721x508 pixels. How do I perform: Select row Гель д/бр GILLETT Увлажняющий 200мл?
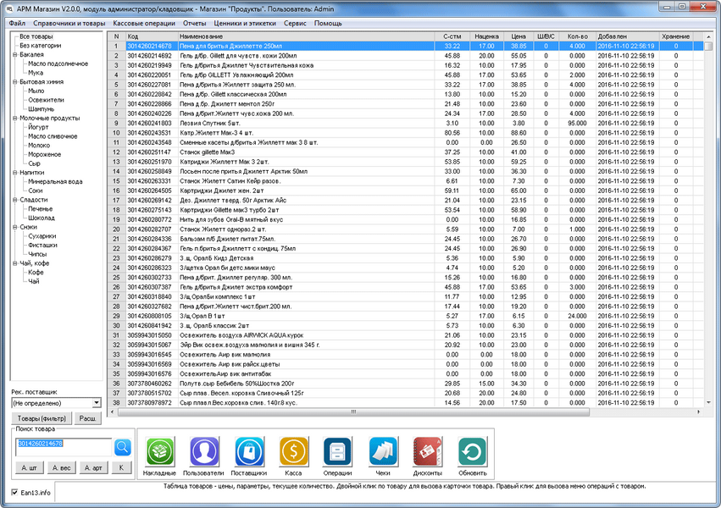pos(405,75)
